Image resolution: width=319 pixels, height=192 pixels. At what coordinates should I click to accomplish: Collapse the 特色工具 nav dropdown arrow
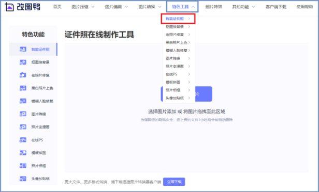[x=193, y=7]
